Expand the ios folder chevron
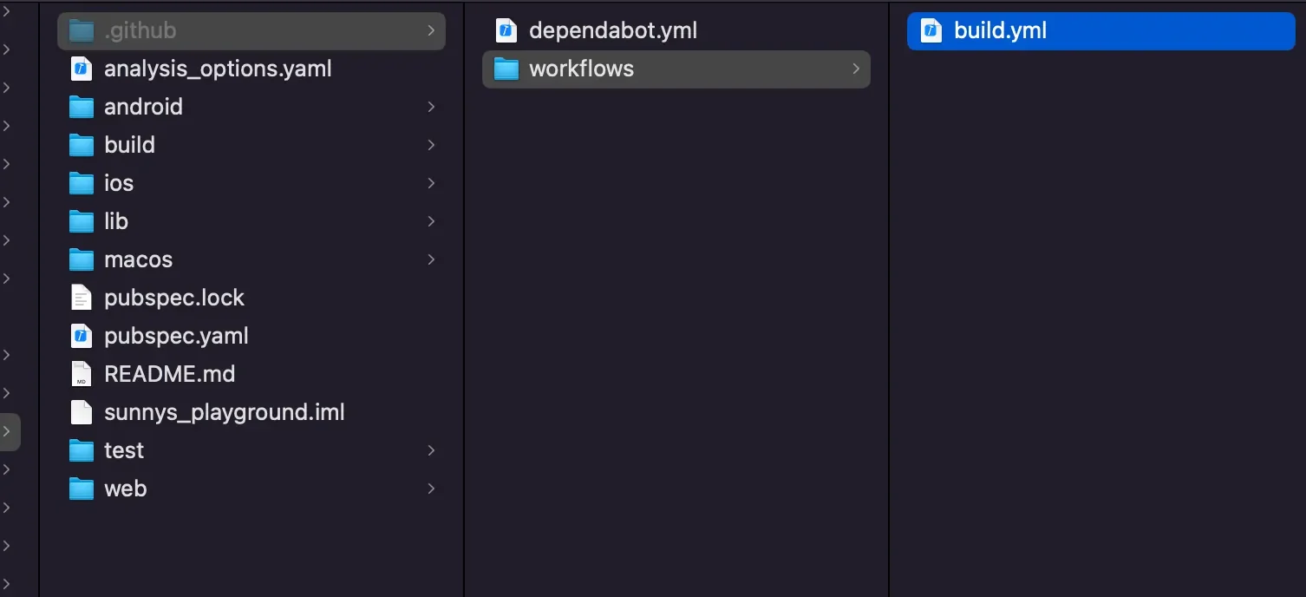 431,183
